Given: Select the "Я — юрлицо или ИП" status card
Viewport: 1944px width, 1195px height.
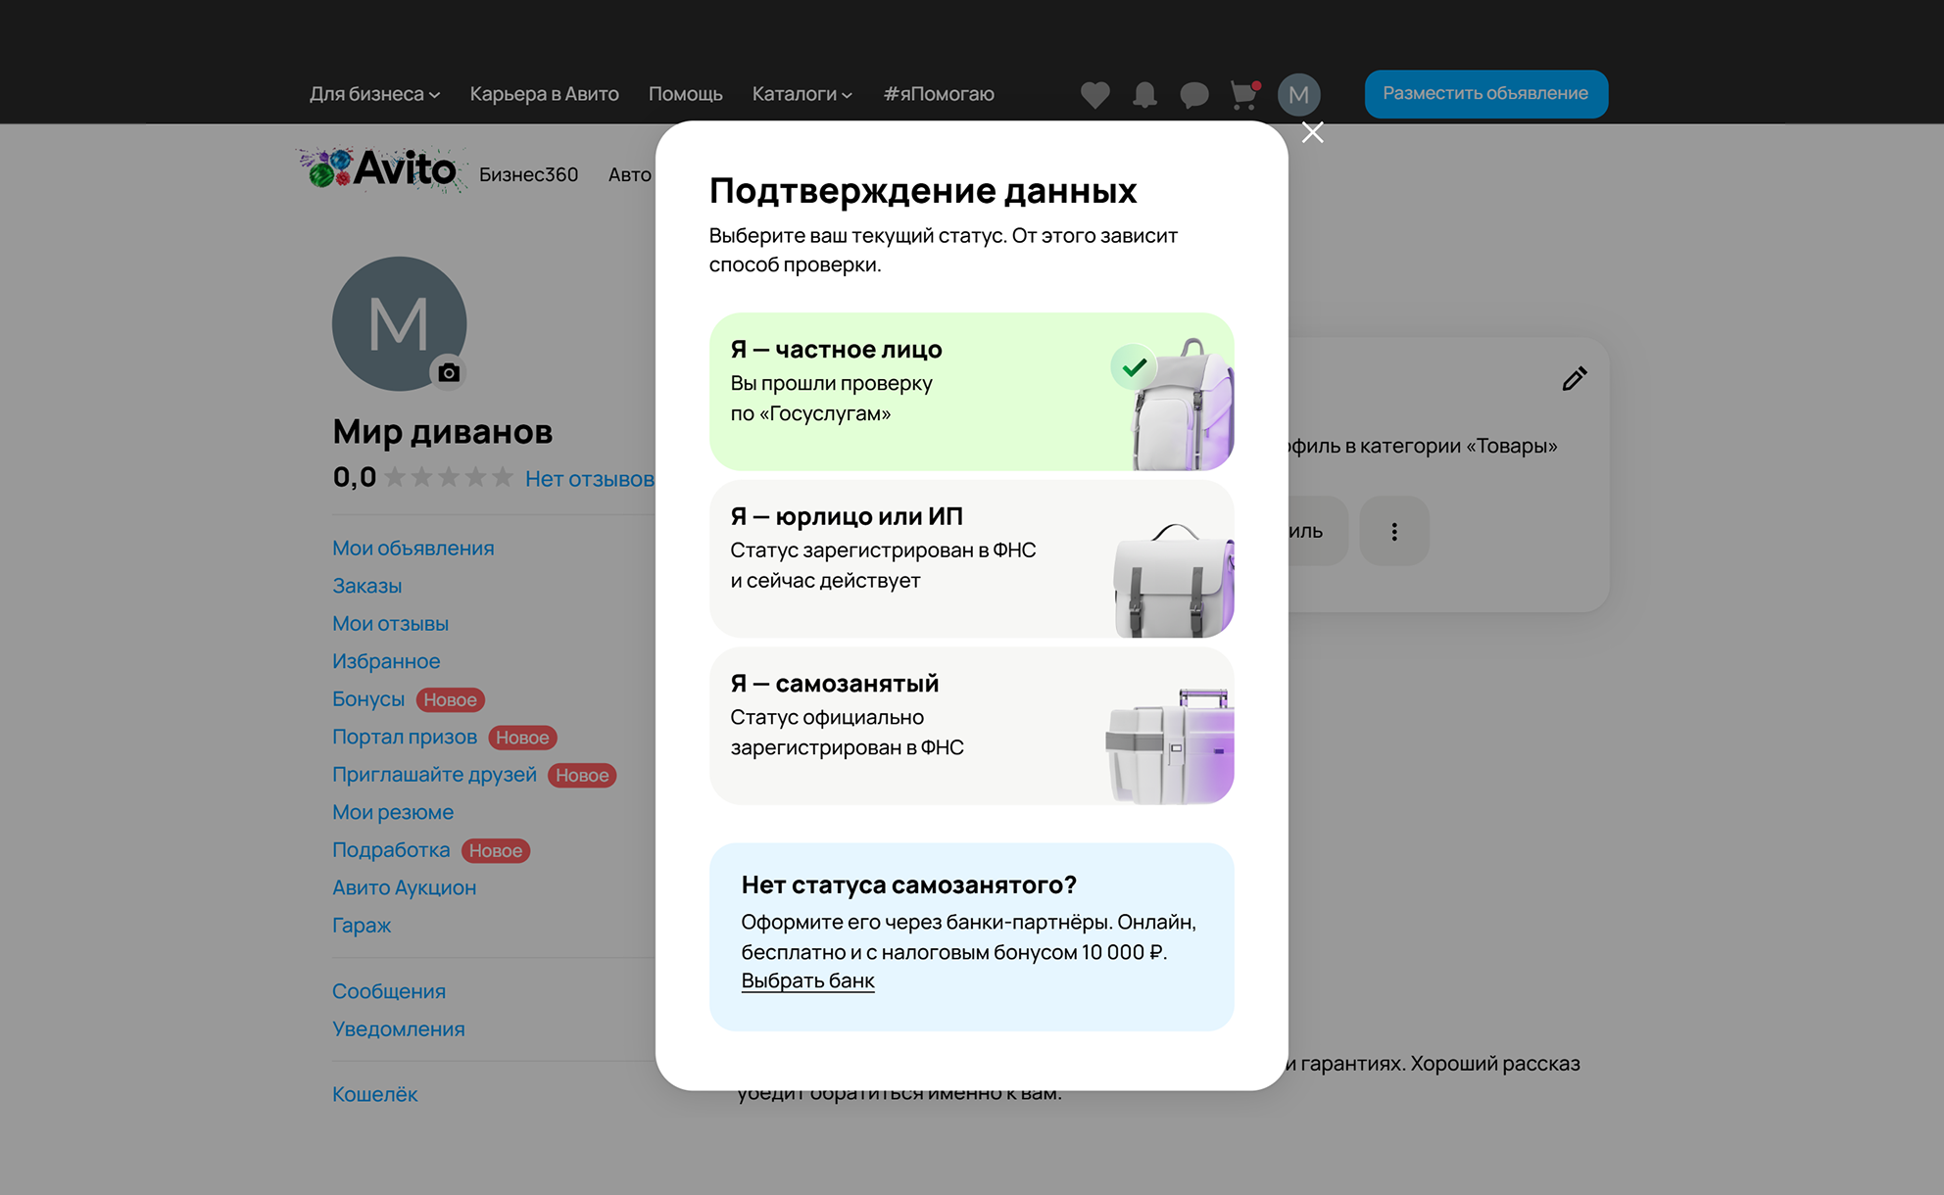Looking at the screenshot, I should (972, 558).
